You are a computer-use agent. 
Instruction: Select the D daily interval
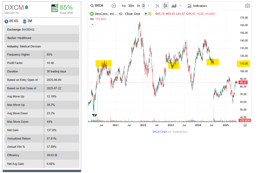click(144, 6)
